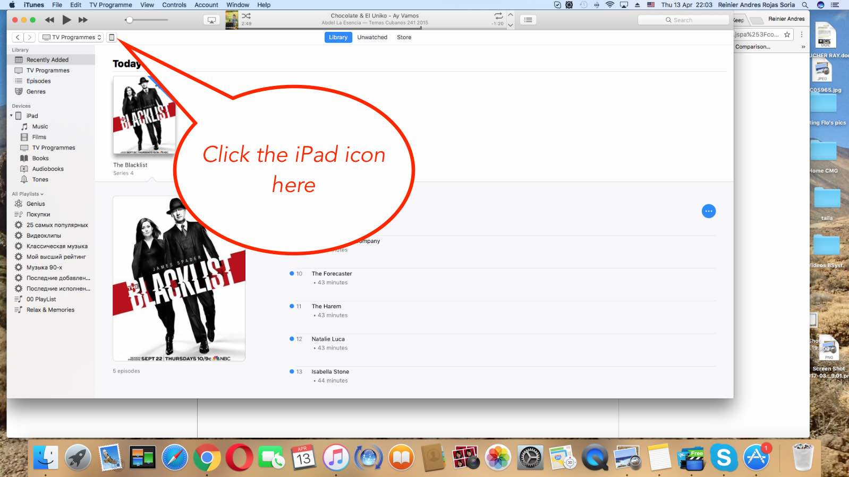Open the Comparison bookmark in Chrome
Image resolution: width=849 pixels, height=477 pixels.
point(753,47)
